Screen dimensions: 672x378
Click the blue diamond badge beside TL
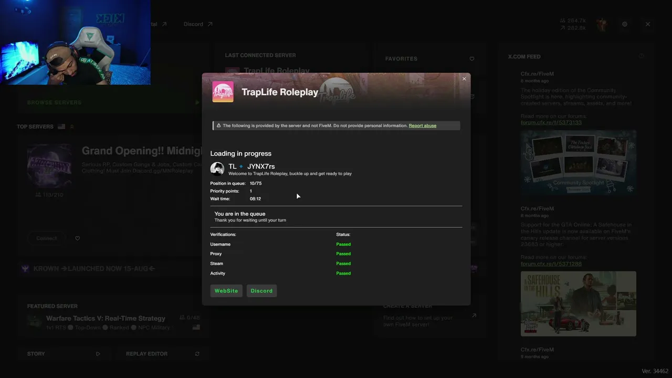click(x=241, y=166)
